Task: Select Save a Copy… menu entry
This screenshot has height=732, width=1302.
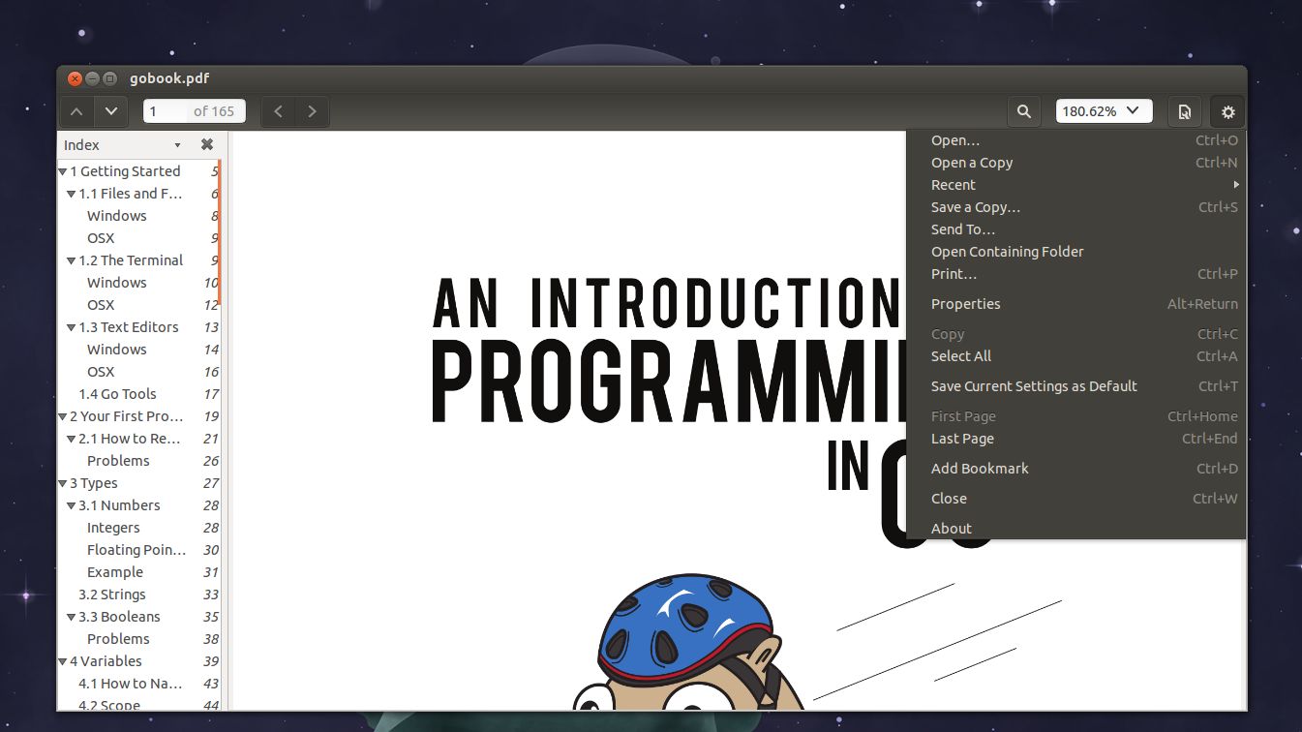Action: (x=975, y=207)
